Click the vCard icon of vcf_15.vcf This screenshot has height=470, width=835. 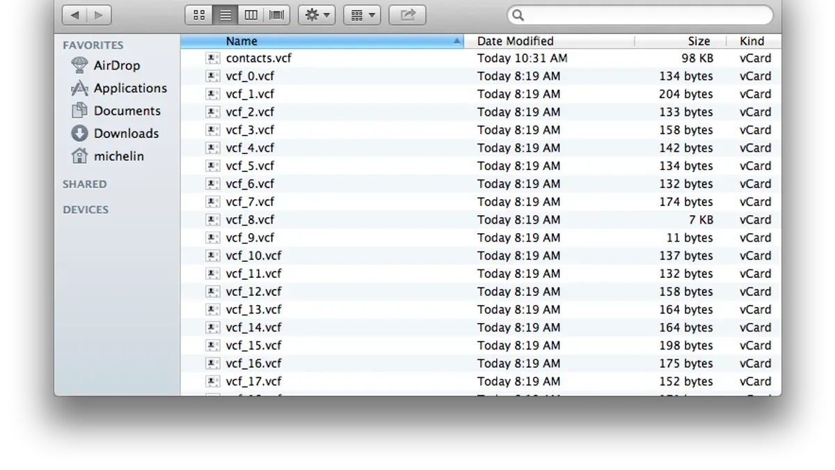(x=213, y=345)
